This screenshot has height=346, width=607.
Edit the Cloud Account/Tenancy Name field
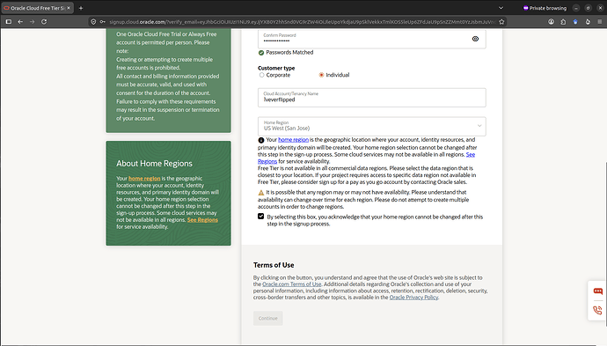click(x=371, y=97)
